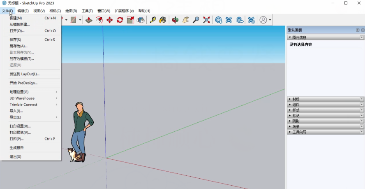Select the Offset tool
The height and width of the screenshot is (189, 365).
coord(99,20)
